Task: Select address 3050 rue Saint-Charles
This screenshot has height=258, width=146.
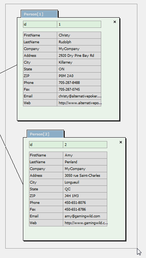Action: point(85,175)
